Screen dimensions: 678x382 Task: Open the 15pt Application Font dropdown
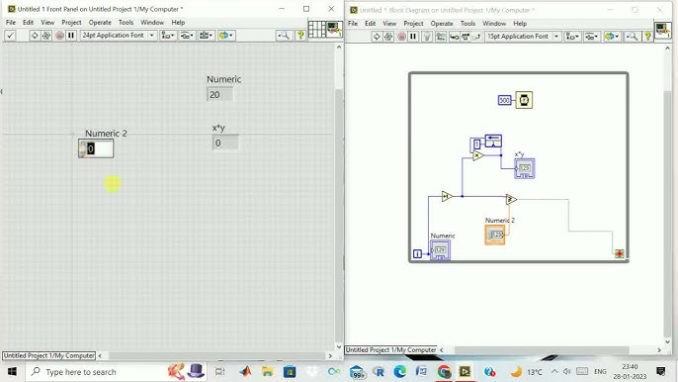click(523, 37)
